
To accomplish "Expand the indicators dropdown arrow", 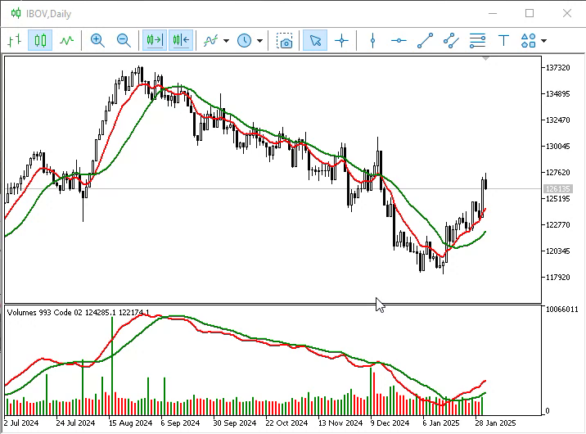I will click(x=226, y=41).
